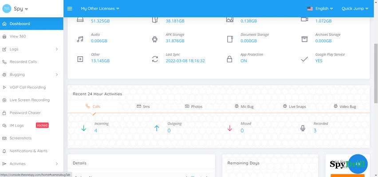The height and width of the screenshot is (177, 378).
Task: Switch to the Photos activity tab
Action: [193, 107]
